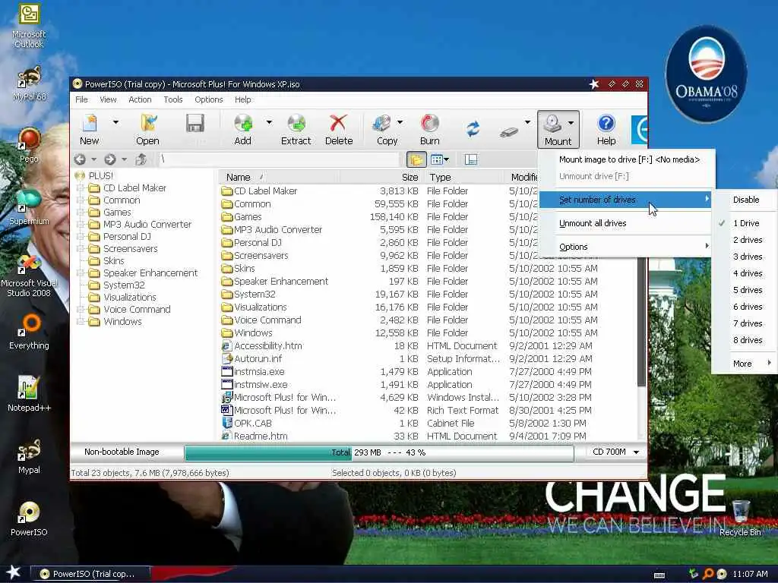Click the red Delete icon
Image resolution: width=778 pixels, height=583 pixels.
339,129
